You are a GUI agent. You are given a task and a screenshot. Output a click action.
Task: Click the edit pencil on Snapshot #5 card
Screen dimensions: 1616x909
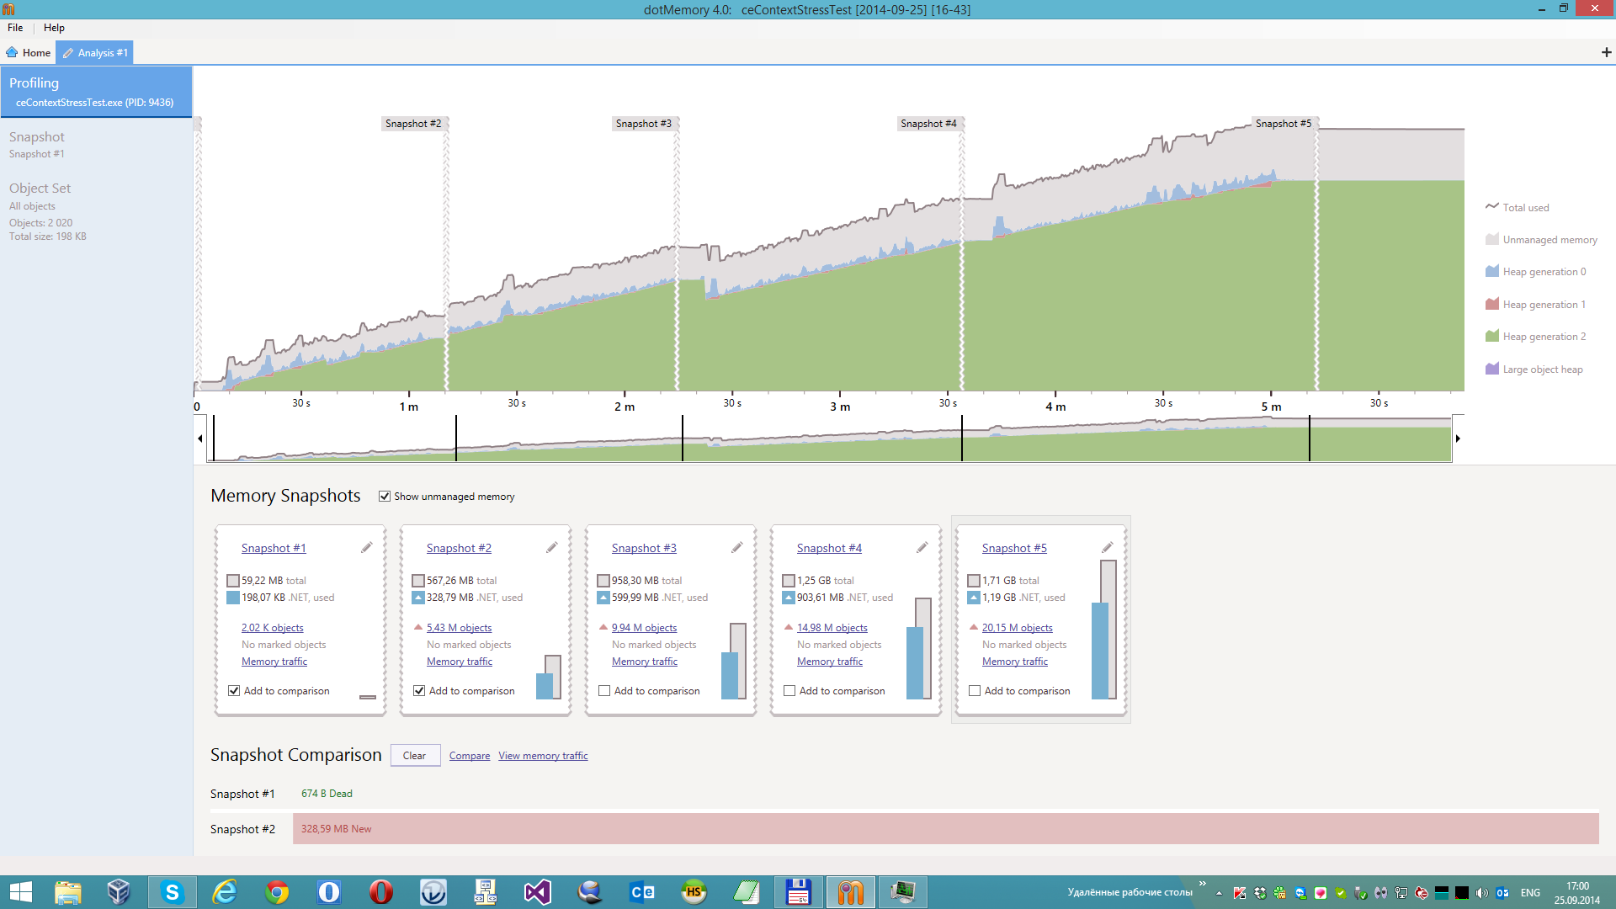(1108, 548)
